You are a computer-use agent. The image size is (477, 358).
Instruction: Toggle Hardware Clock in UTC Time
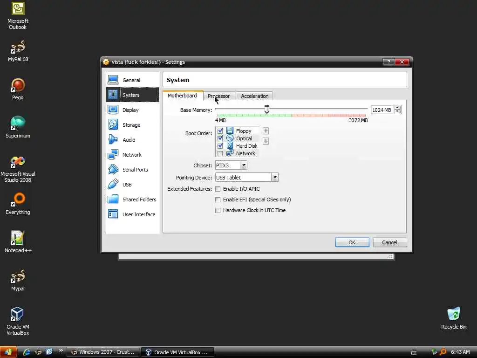[218, 210]
